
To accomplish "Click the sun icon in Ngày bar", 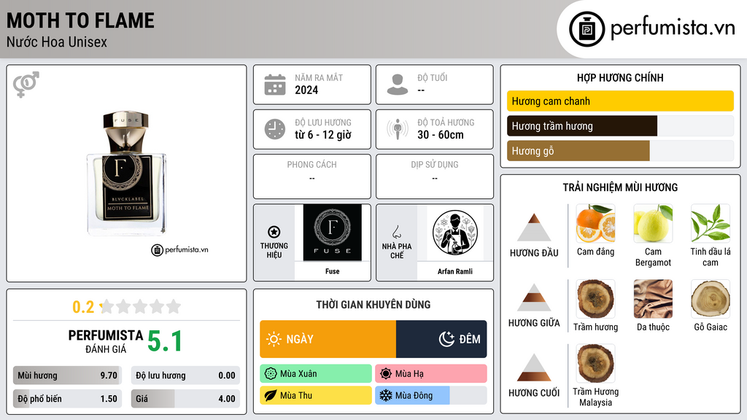I will point(274,339).
